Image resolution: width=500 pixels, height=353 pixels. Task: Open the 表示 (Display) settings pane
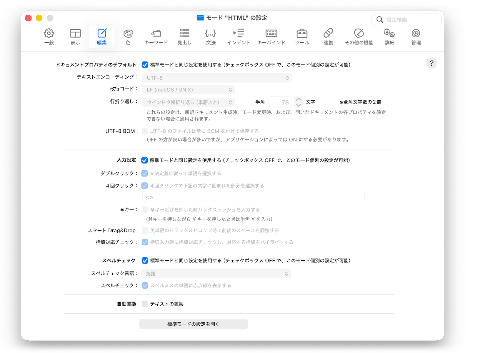click(75, 36)
